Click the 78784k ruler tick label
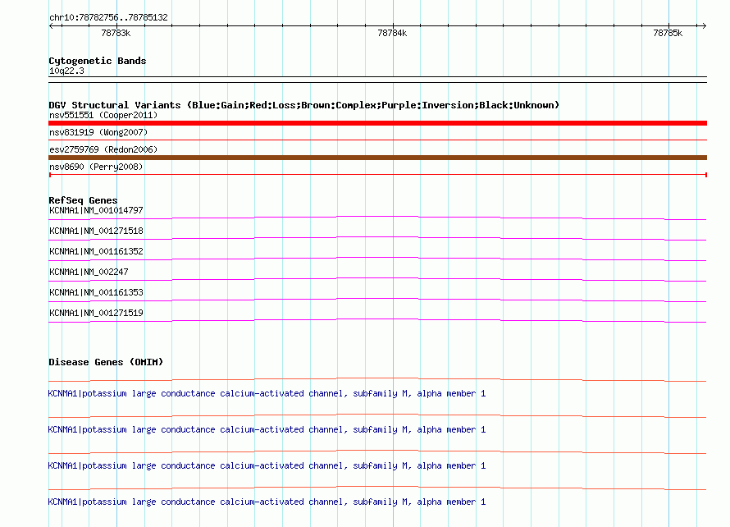 (392, 33)
